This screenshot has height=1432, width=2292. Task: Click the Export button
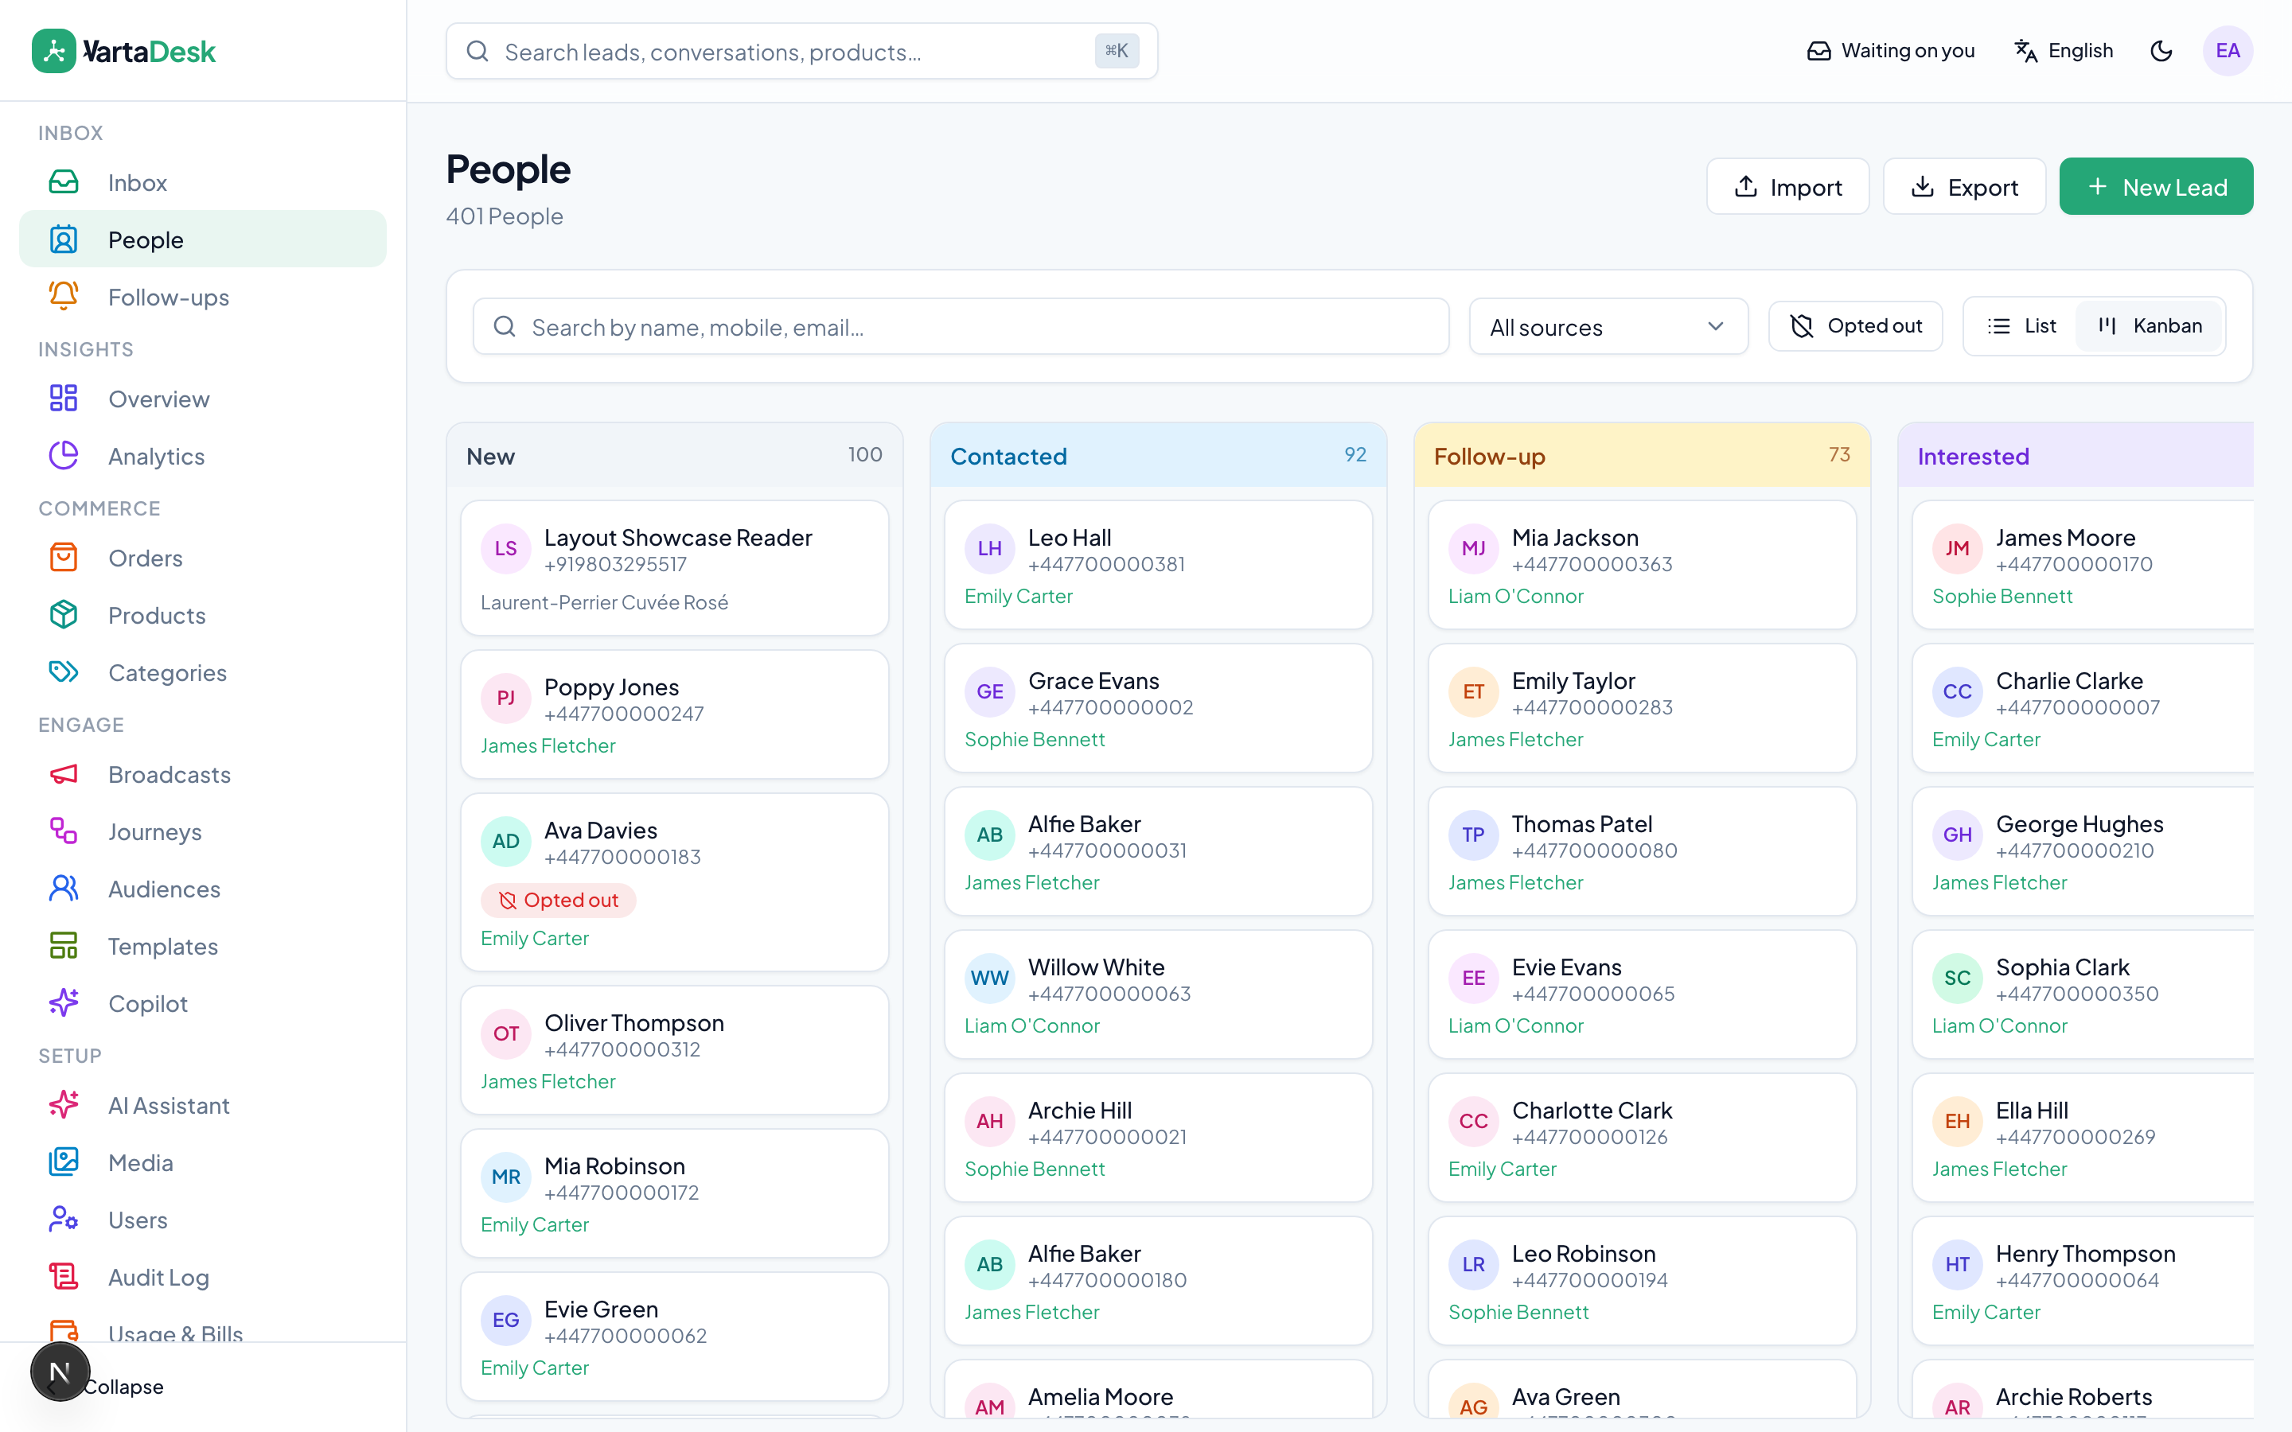point(1964,187)
